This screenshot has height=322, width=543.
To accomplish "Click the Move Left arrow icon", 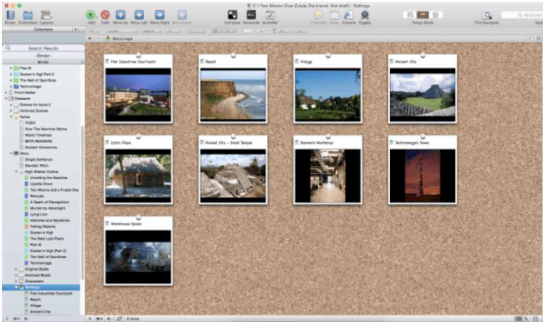I will coord(139,15).
